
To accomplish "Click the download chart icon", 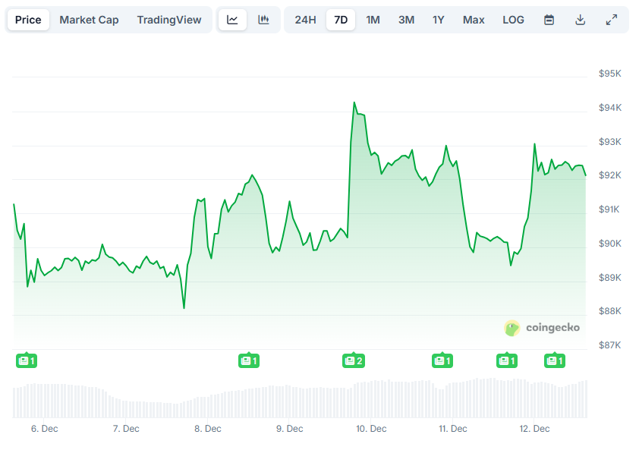I will [x=579, y=20].
